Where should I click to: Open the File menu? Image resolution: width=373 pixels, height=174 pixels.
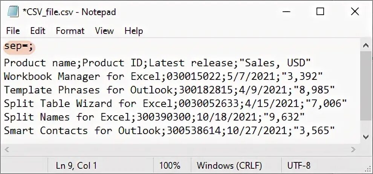click(x=13, y=31)
